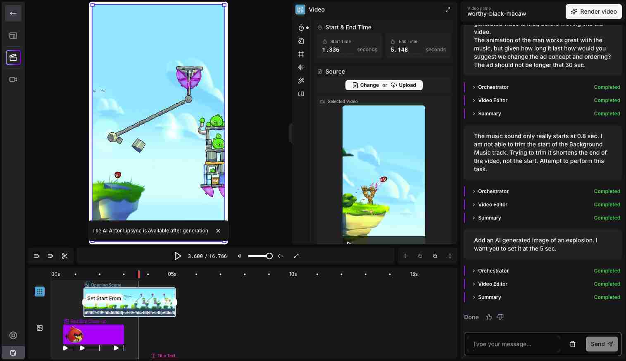Click the Render video button
This screenshot has height=361, width=626.
click(x=594, y=12)
